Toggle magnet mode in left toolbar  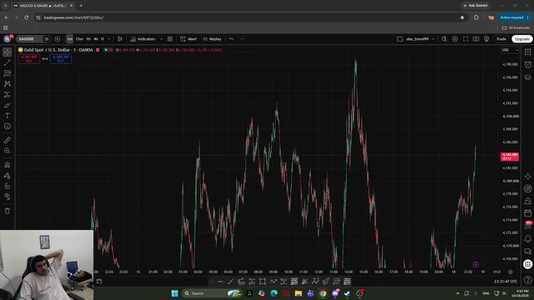point(7,165)
